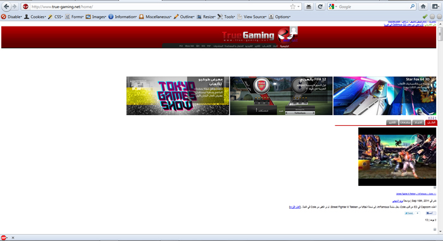Image resolution: width=443 pixels, height=241 pixels.
Task: Go back with the browser back arrow
Action: 6,6
